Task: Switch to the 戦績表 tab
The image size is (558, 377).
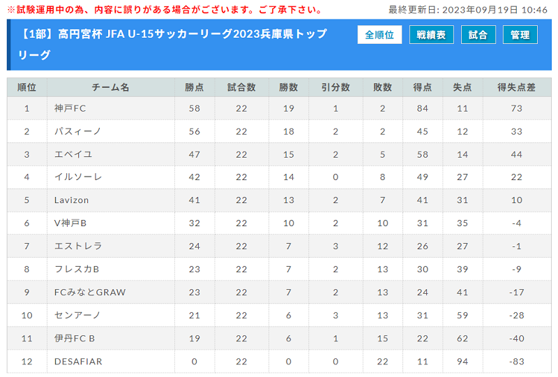Action: 431,35
